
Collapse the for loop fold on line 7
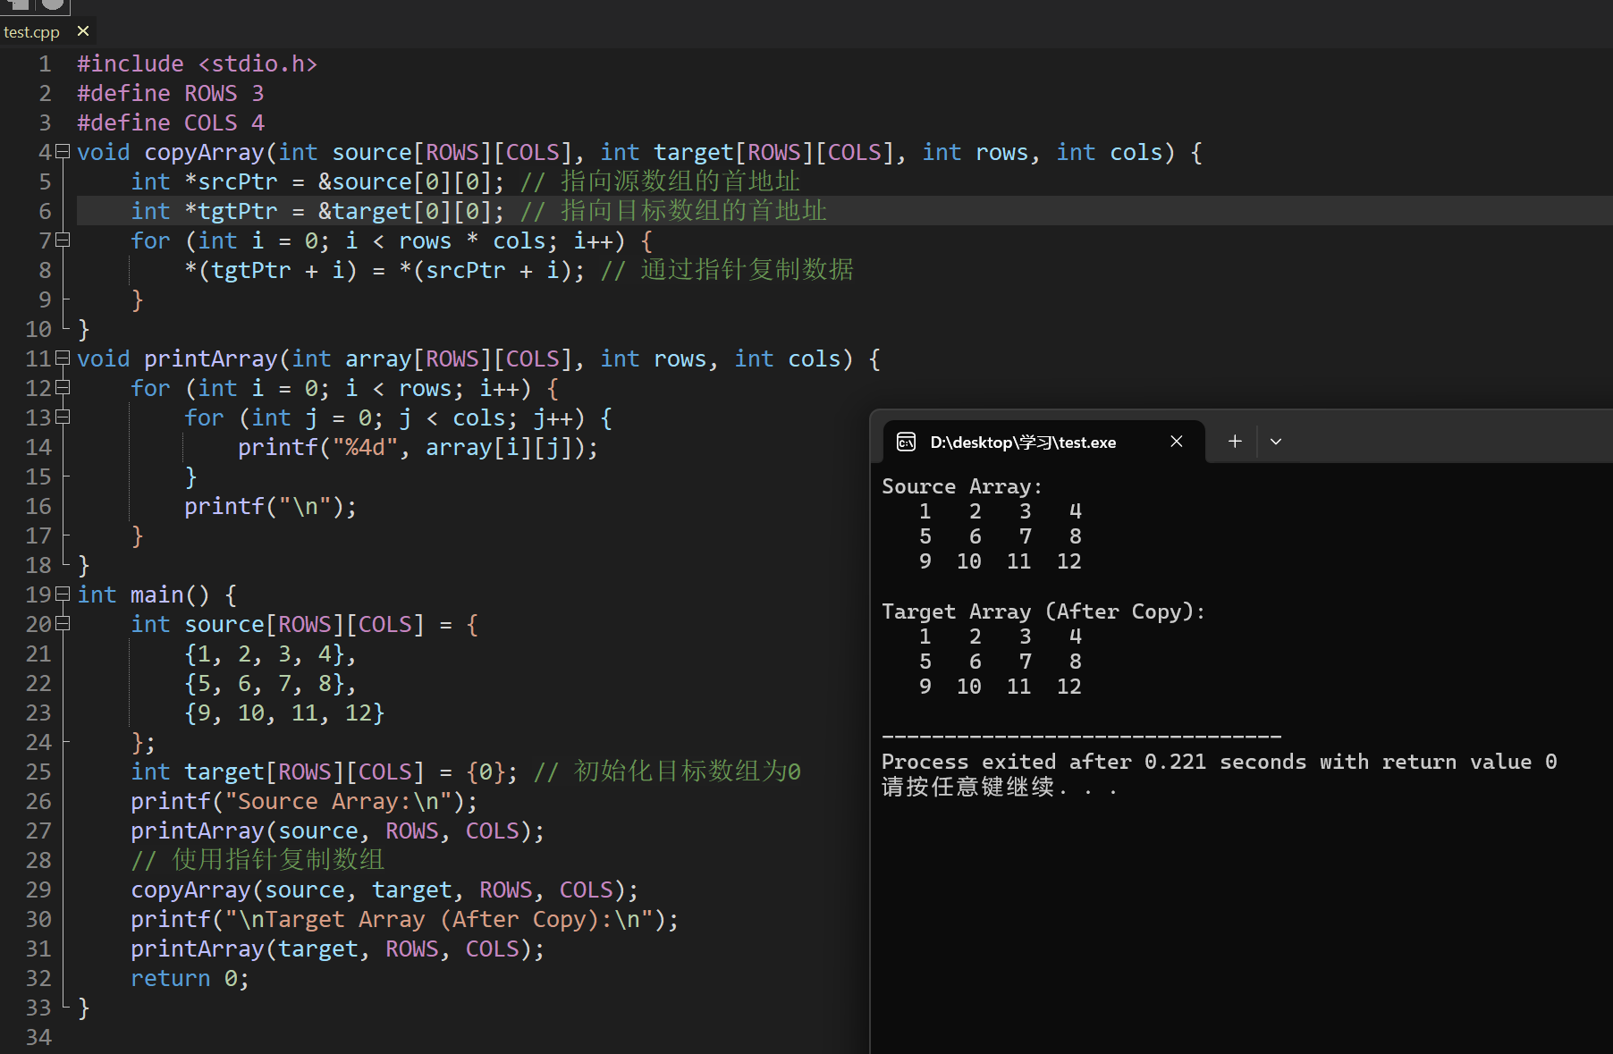(x=63, y=240)
